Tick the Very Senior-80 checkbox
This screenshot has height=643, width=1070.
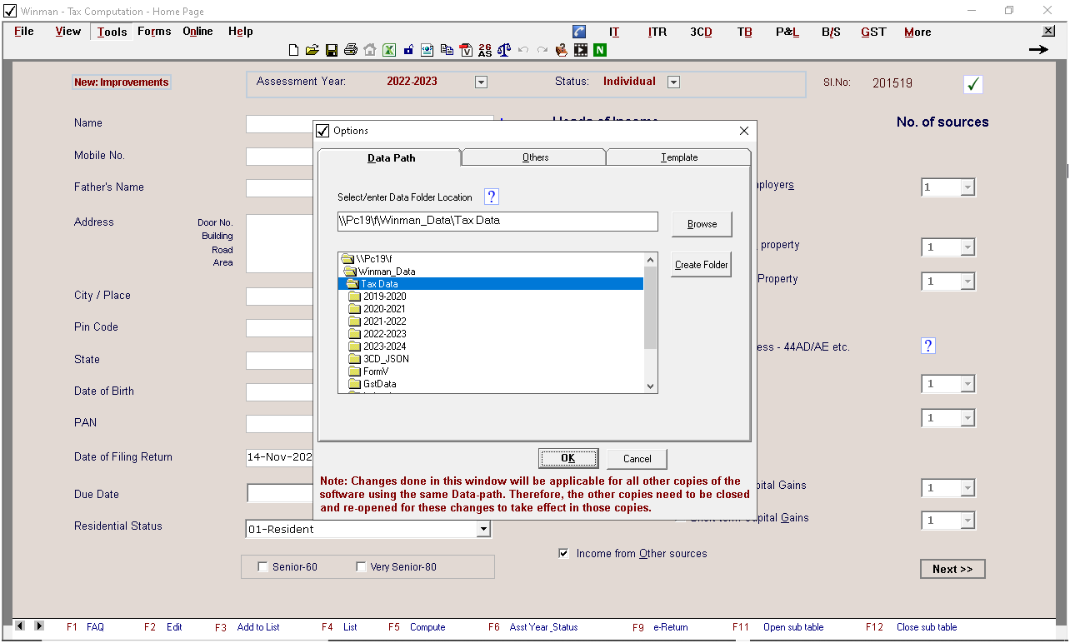[361, 567]
